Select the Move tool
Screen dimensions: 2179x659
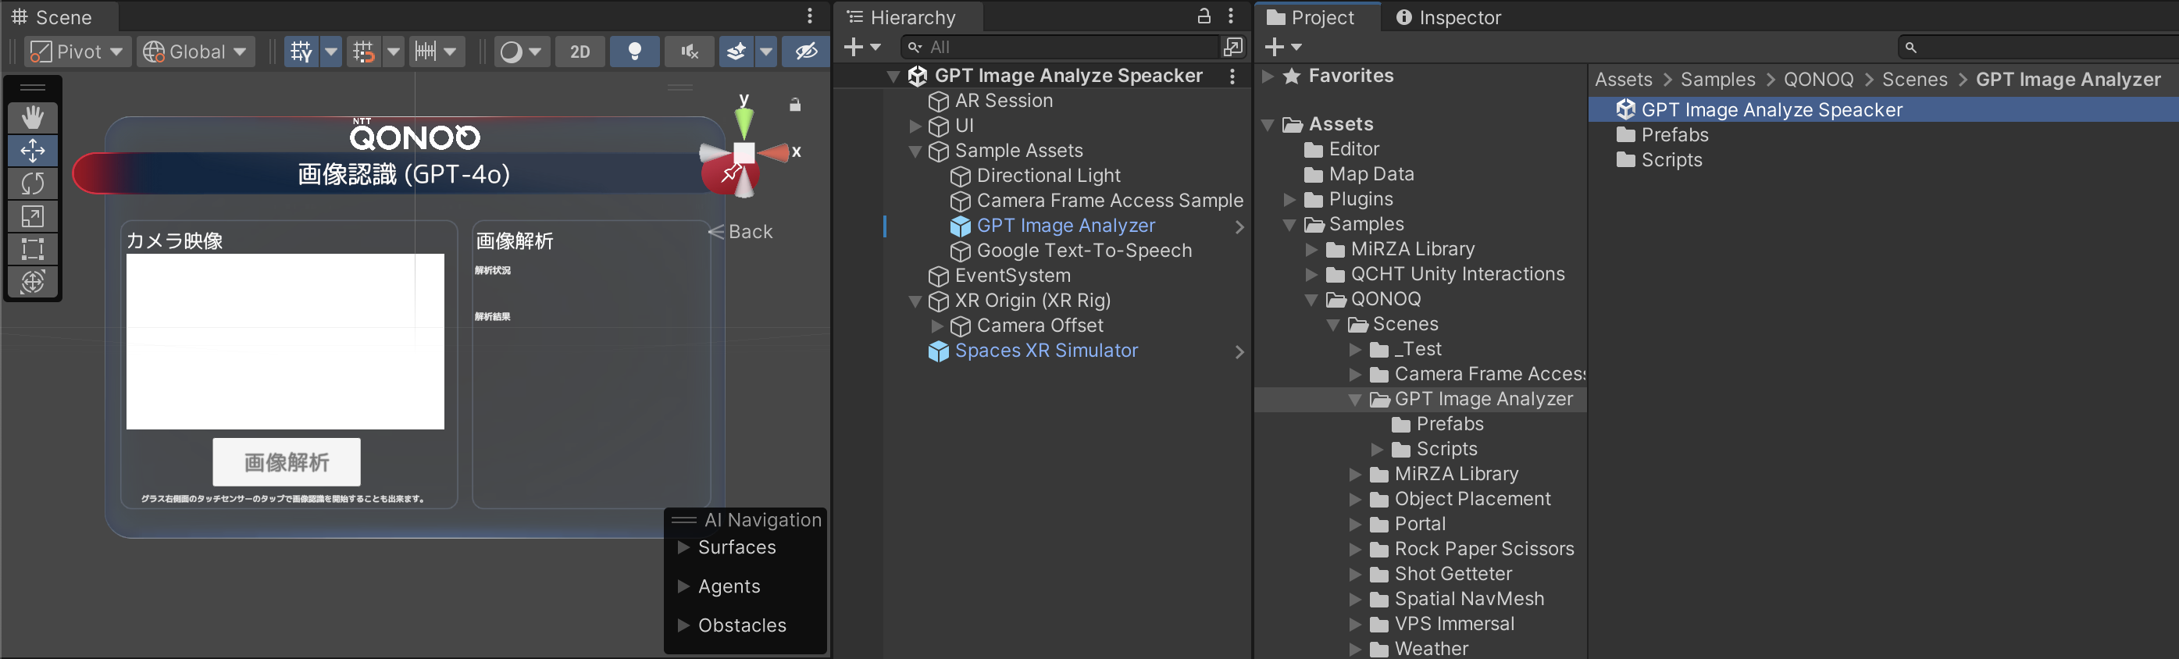[x=33, y=151]
